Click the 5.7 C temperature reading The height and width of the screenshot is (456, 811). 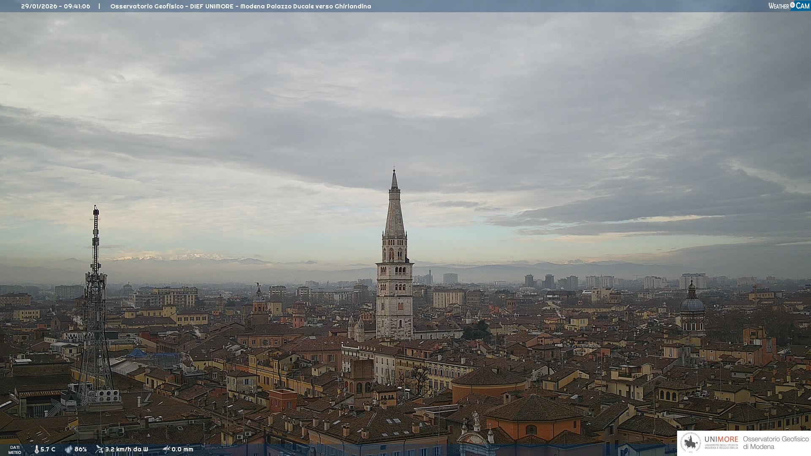(x=48, y=449)
